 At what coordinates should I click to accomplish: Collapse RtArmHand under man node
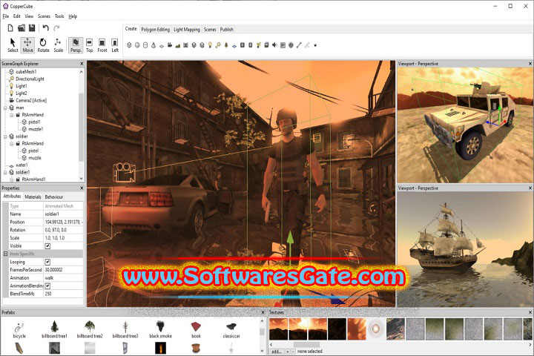[x=12, y=115]
